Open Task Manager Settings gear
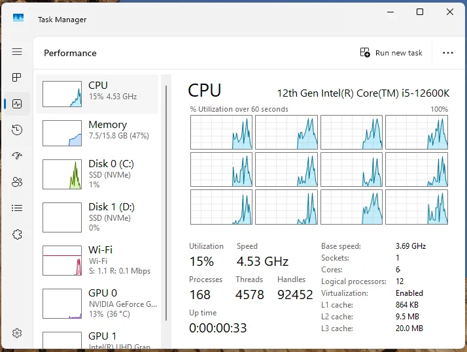Screen dimensions: 467x352 pyautogui.click(x=17, y=333)
